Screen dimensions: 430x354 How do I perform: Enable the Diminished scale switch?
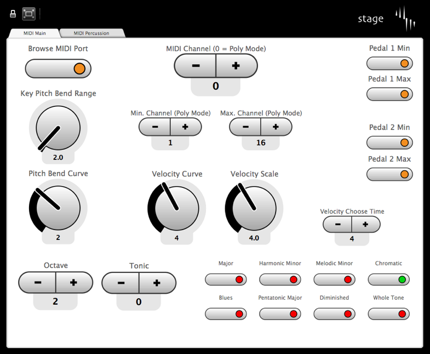[x=334, y=314]
